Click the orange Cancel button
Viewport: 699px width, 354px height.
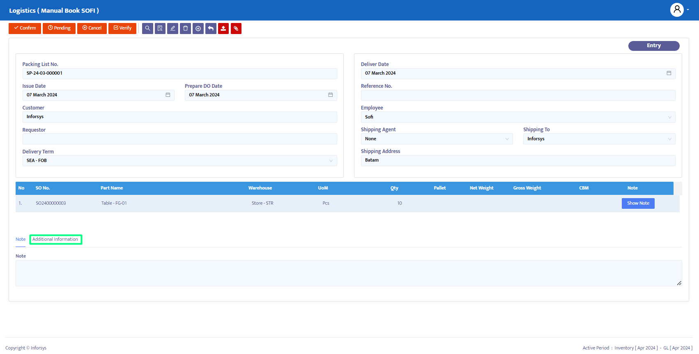point(92,28)
